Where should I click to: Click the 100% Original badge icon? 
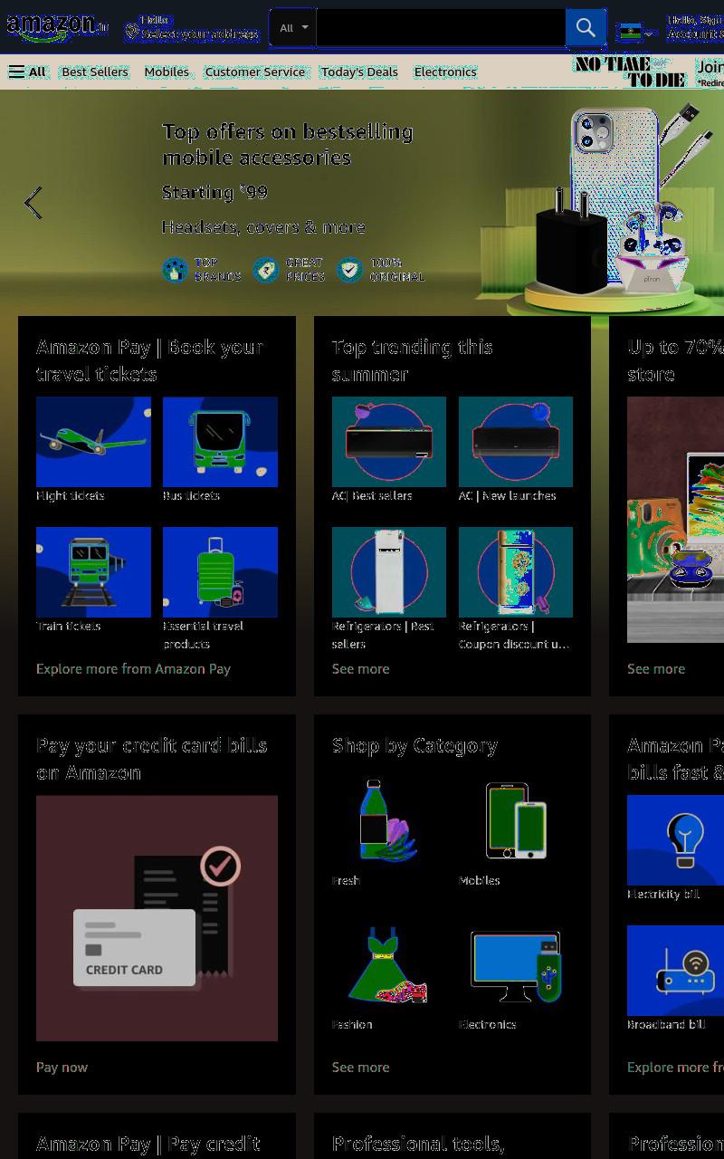(x=349, y=270)
